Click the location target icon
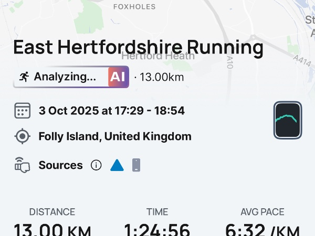Viewport: 315px width, 236px height. (22, 137)
